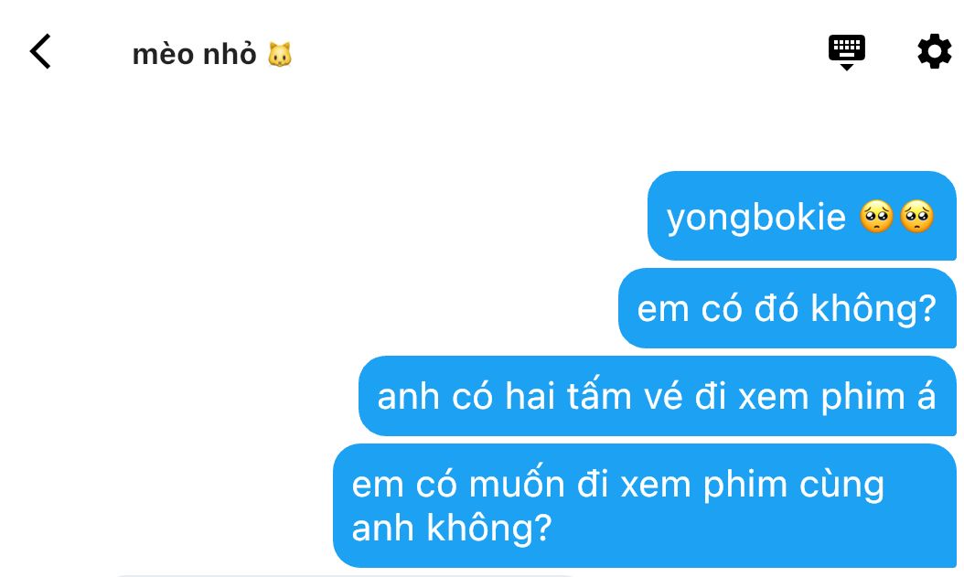Click the word "đó" in the second message
This screenshot has width=964, height=577.
coord(776,307)
